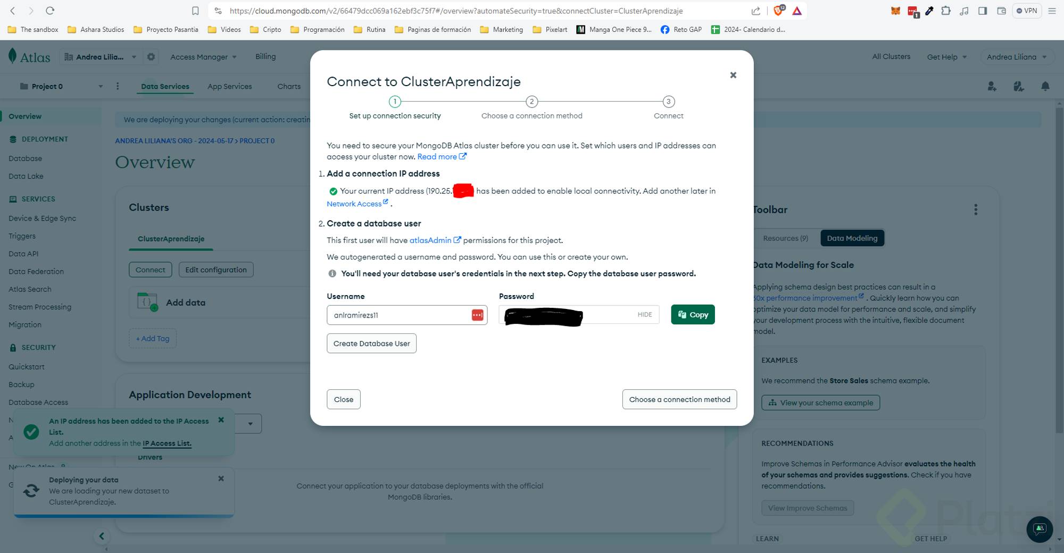Select the Data Modeling tab

coord(852,238)
